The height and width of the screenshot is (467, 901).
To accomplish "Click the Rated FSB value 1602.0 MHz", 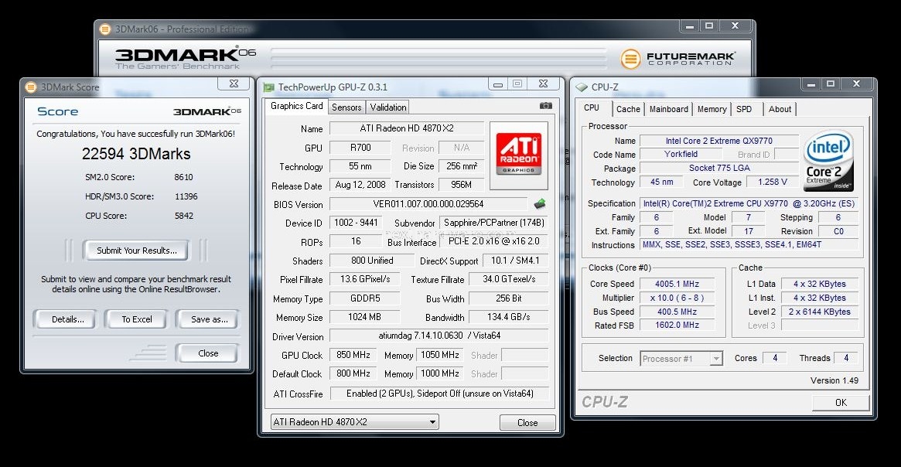I will [x=677, y=325].
